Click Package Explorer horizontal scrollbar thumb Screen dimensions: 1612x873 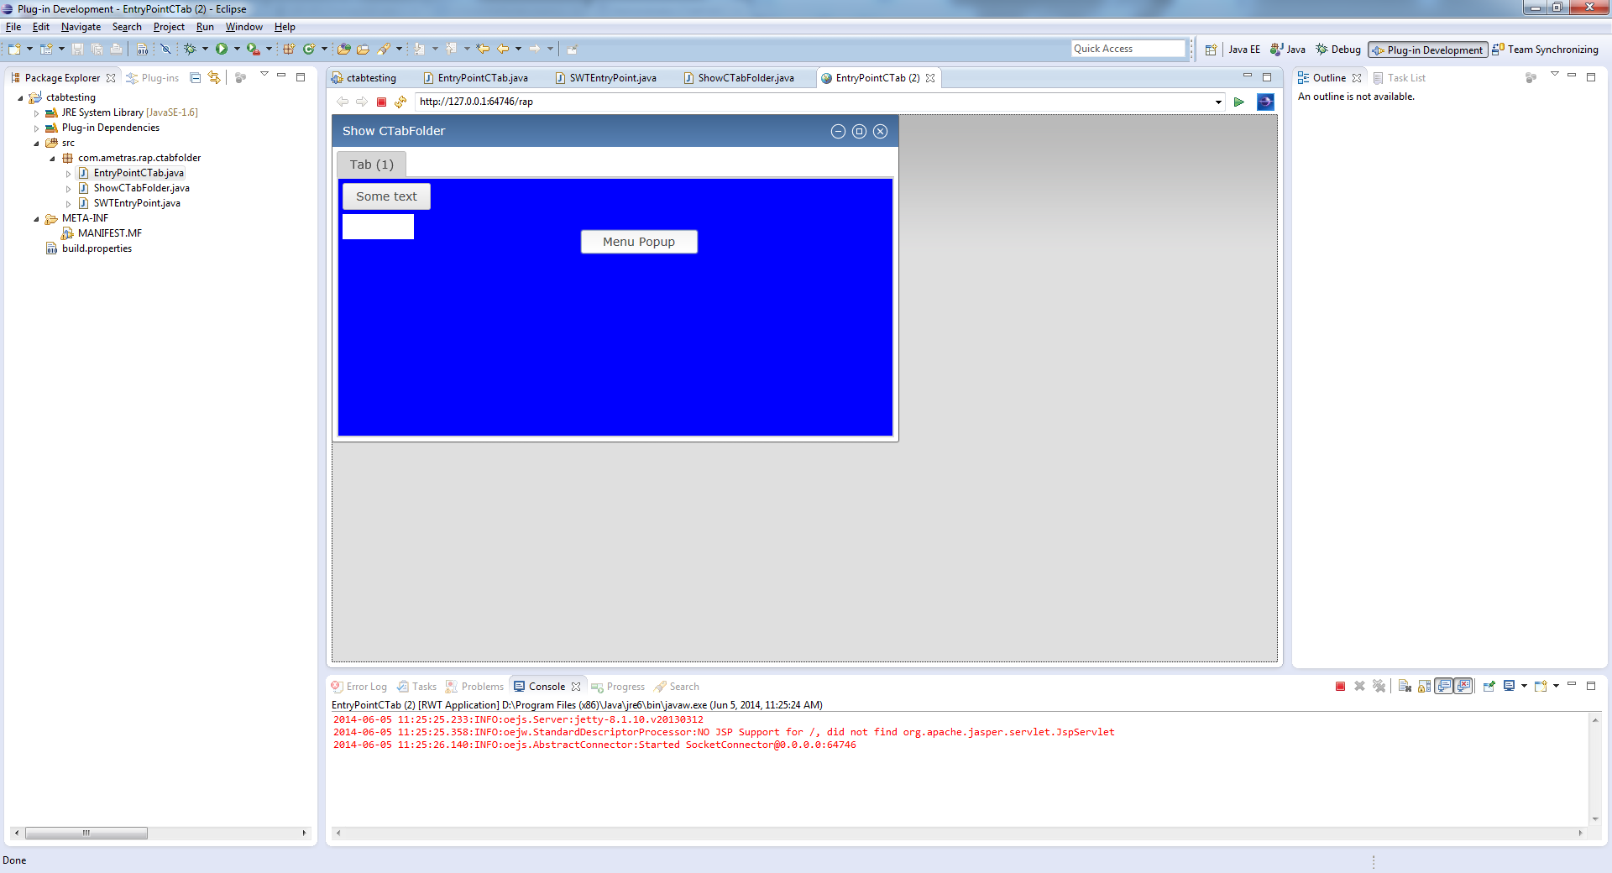[x=86, y=833]
